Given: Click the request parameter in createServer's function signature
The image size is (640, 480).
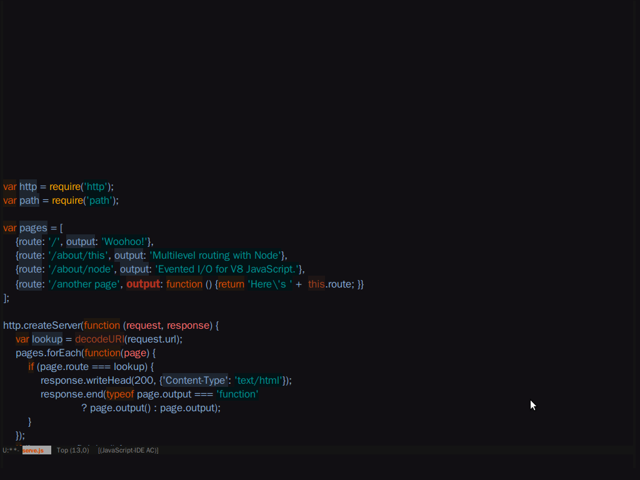Looking at the screenshot, I should (x=143, y=325).
